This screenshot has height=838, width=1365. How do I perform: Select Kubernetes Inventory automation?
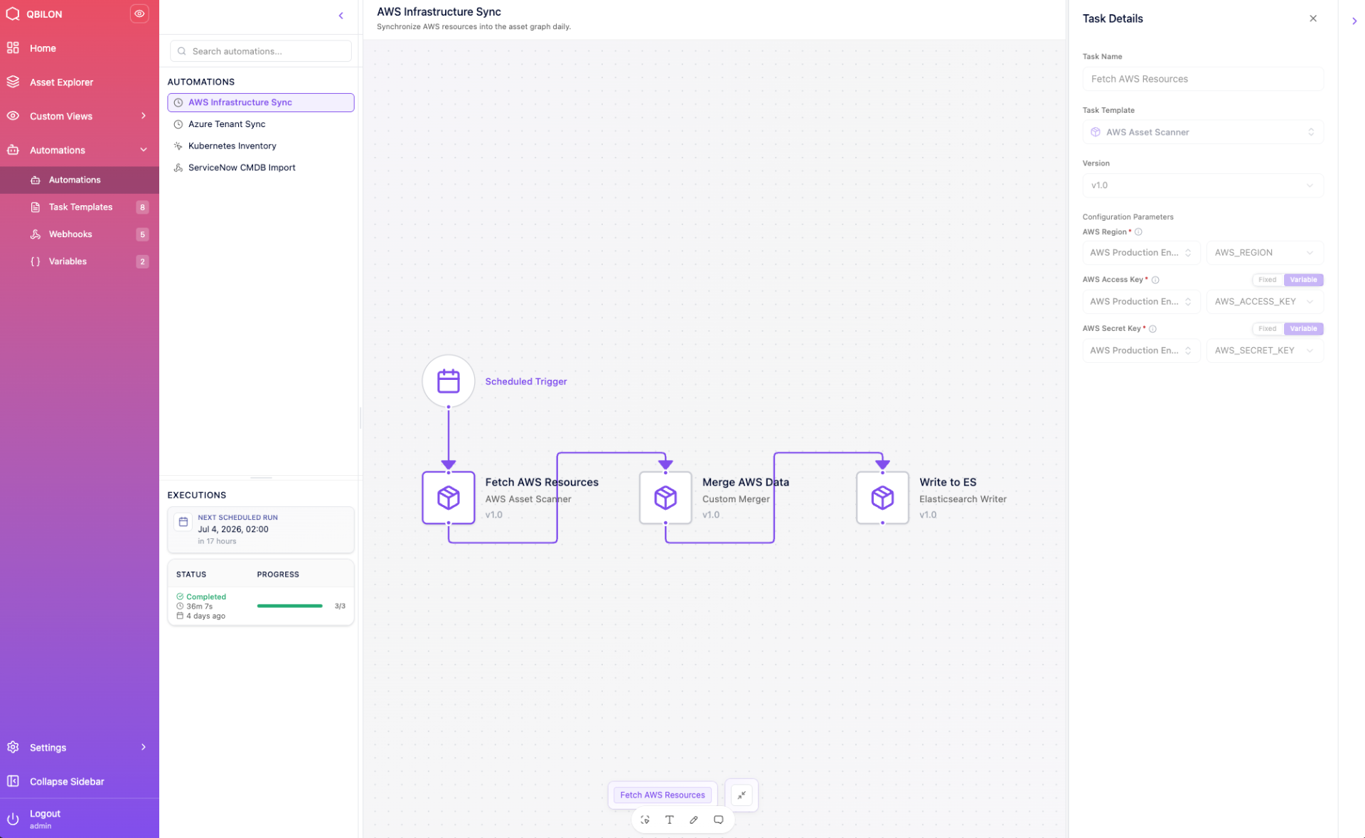click(261, 146)
